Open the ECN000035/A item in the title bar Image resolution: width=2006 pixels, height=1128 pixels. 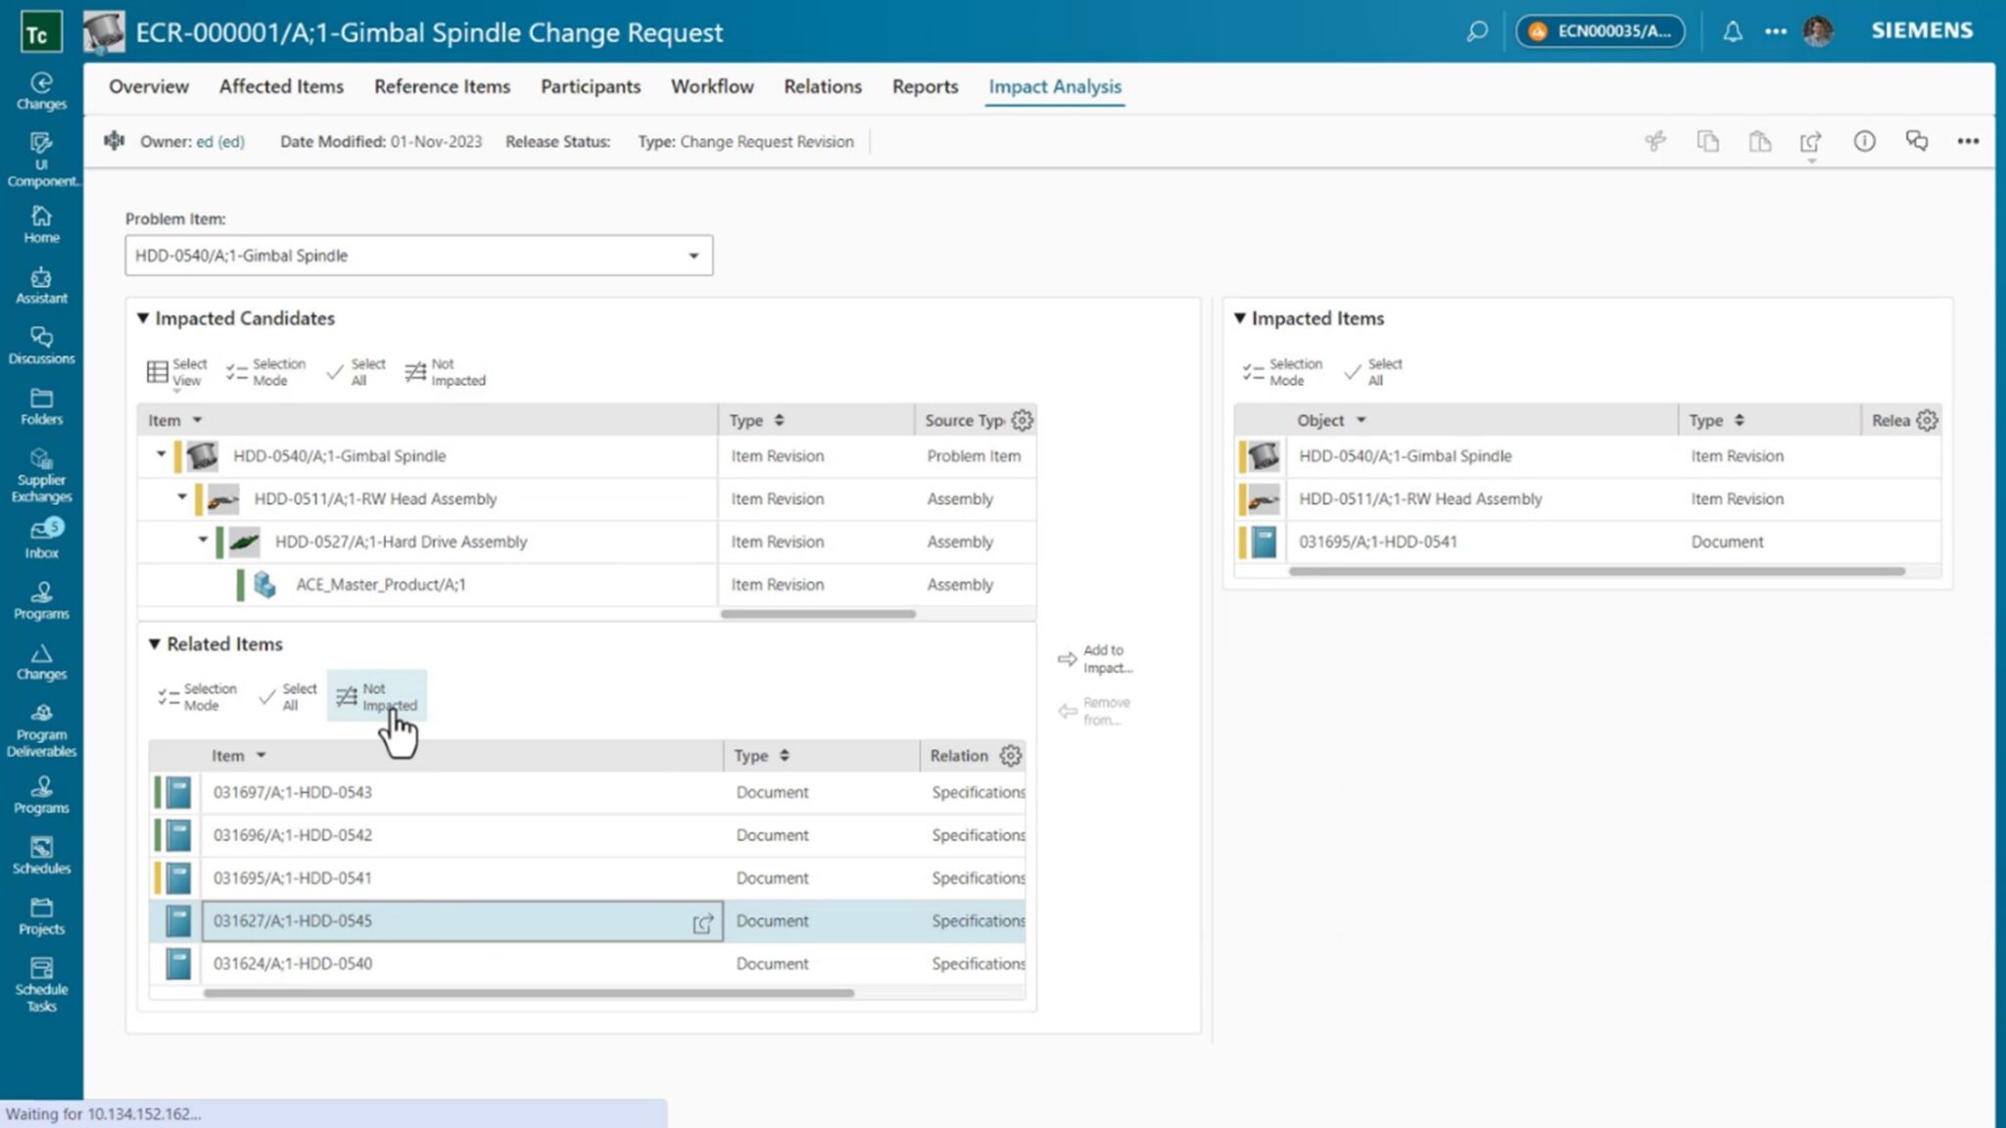[1600, 31]
